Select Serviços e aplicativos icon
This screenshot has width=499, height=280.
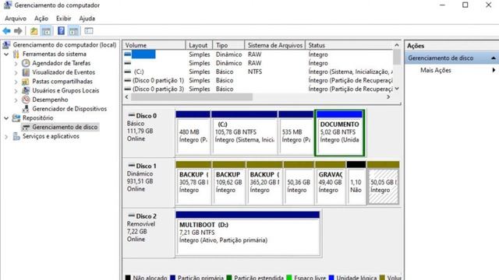click(x=16, y=136)
